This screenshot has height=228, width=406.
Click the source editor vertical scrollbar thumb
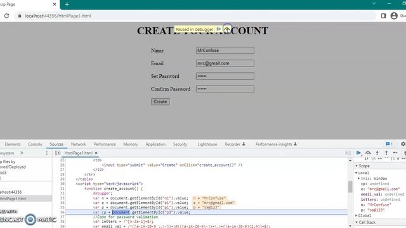350,187
